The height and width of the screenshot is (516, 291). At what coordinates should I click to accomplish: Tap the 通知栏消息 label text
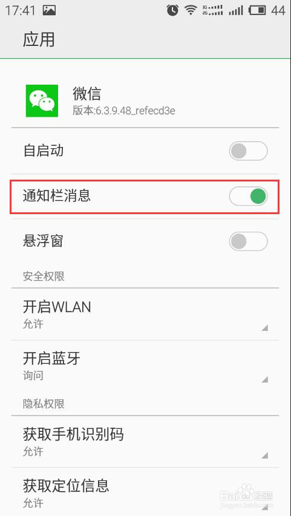(x=57, y=196)
